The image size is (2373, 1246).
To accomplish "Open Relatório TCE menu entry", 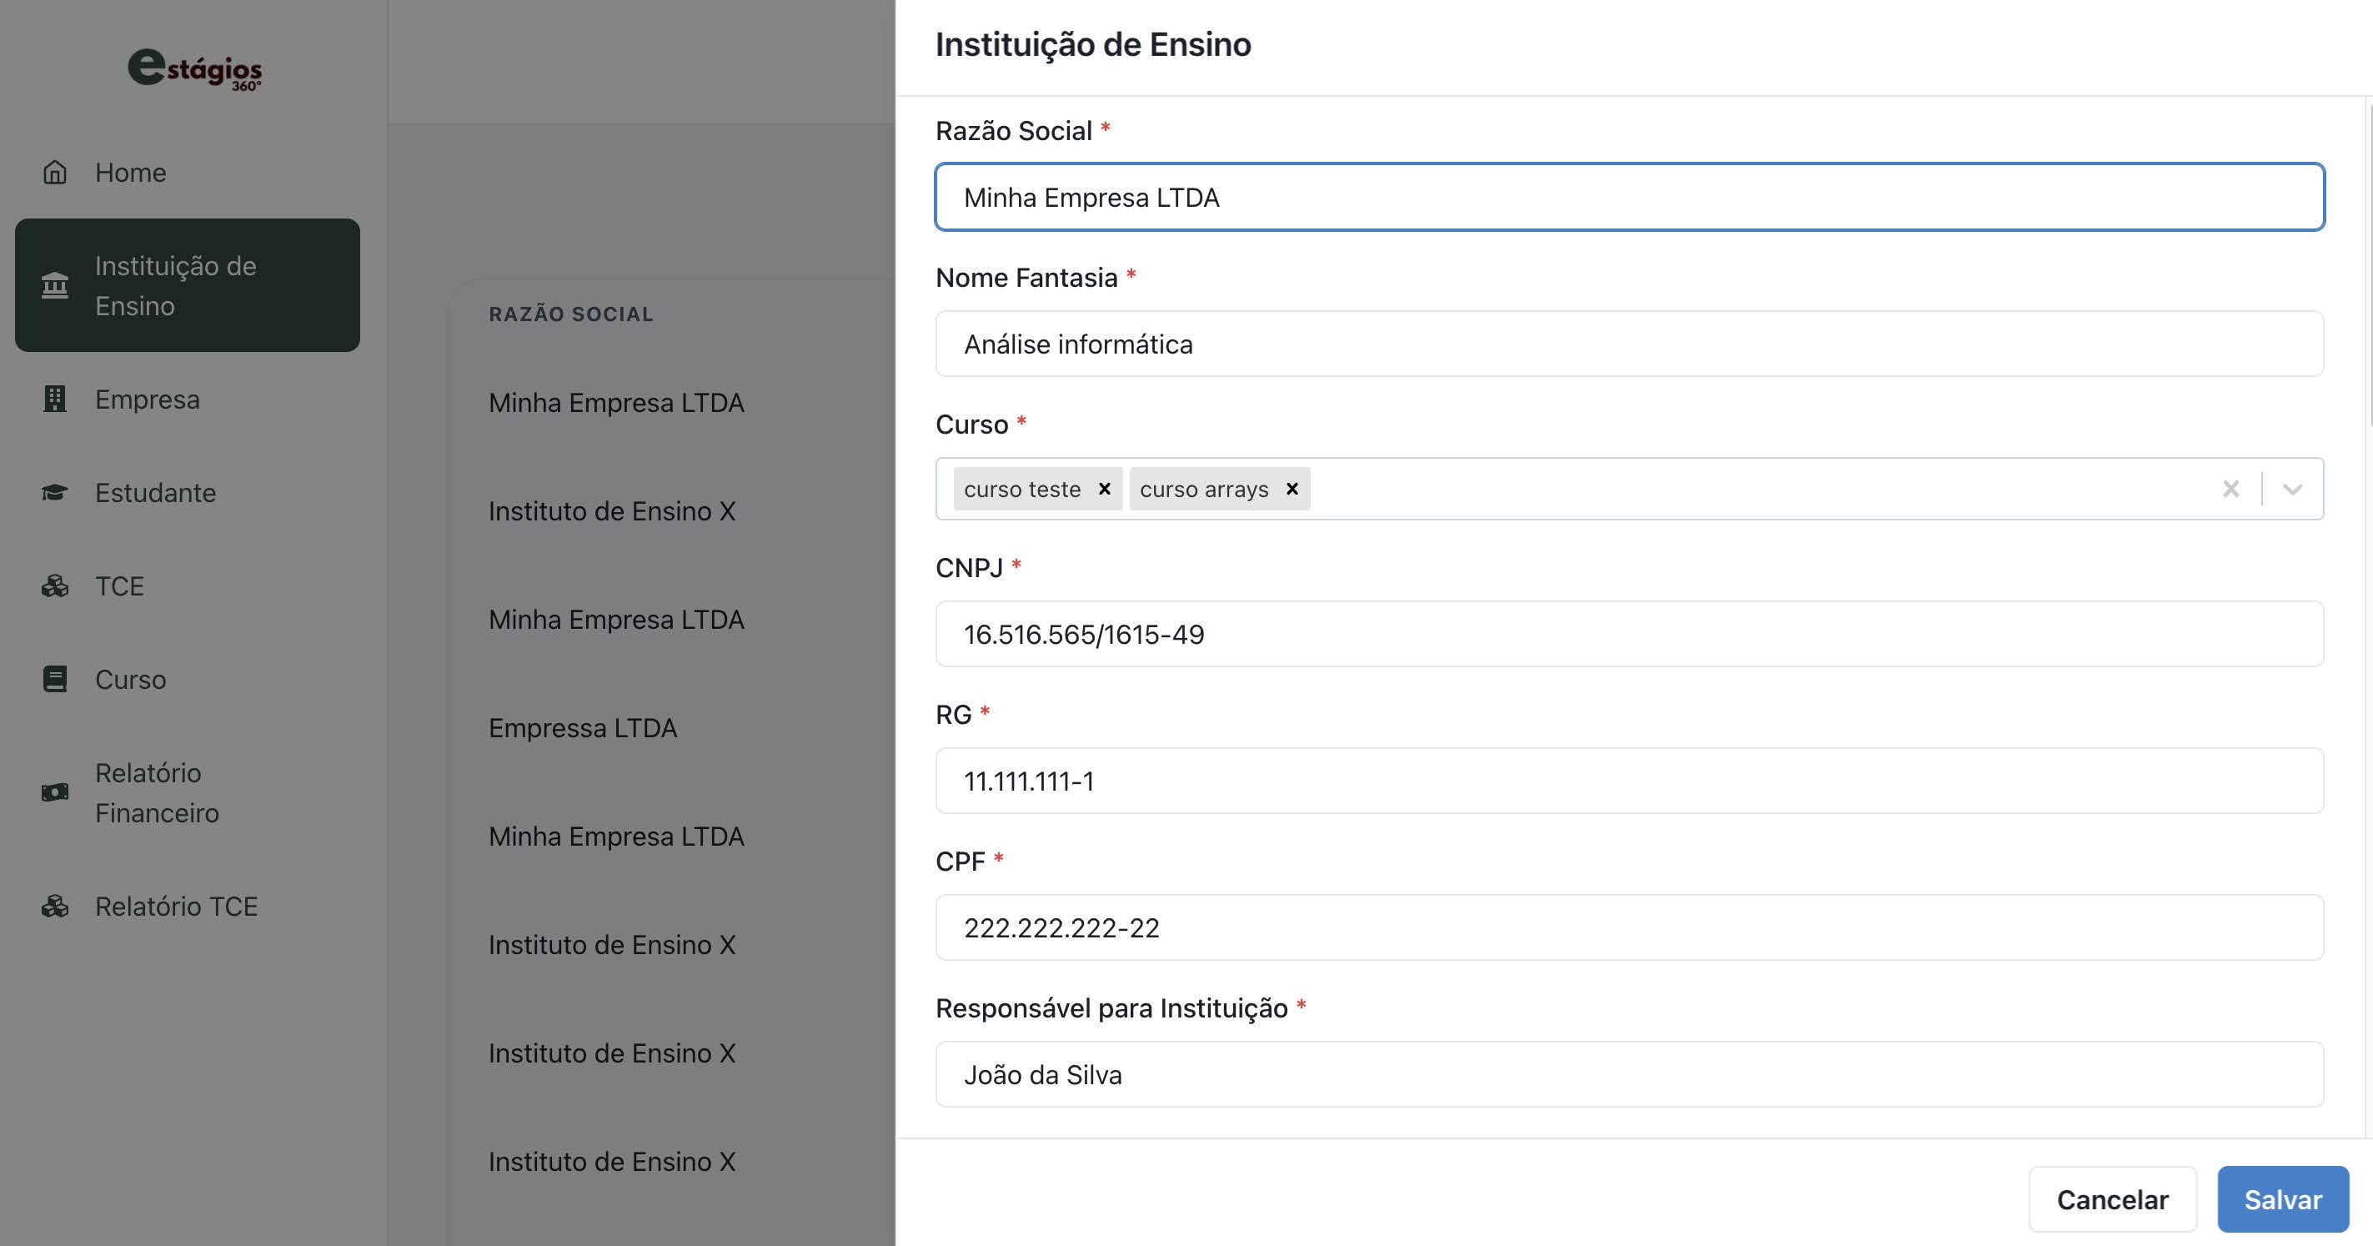I will pos(188,907).
